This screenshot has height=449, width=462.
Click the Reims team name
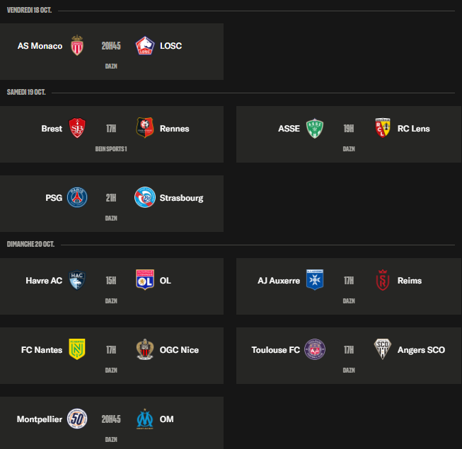coord(410,281)
